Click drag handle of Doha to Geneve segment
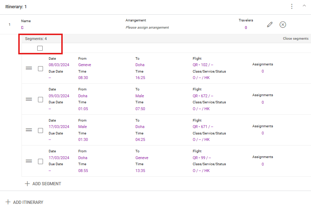The height and width of the screenshot is (221, 311). [29, 161]
